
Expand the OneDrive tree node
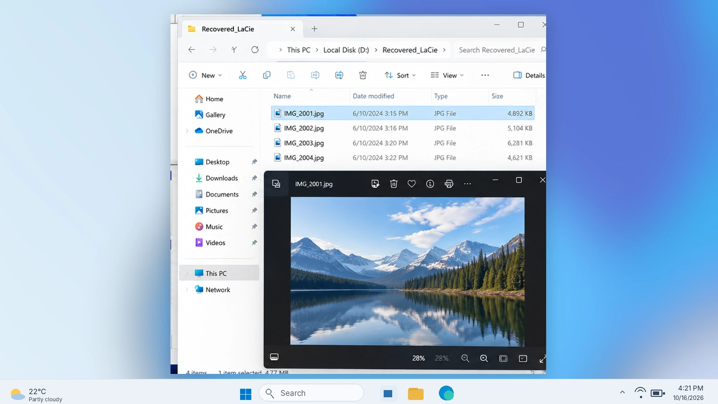pyautogui.click(x=187, y=131)
